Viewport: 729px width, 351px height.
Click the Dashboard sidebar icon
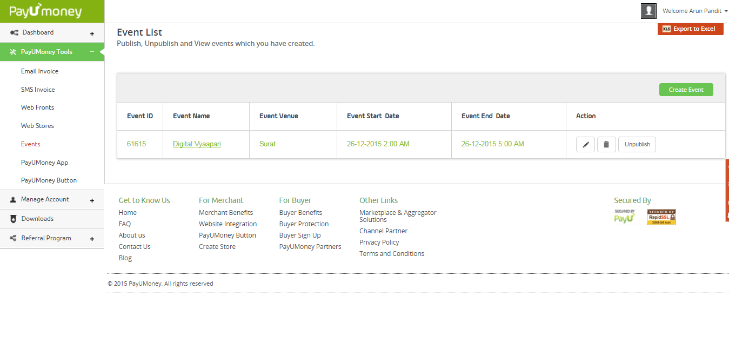click(x=14, y=32)
